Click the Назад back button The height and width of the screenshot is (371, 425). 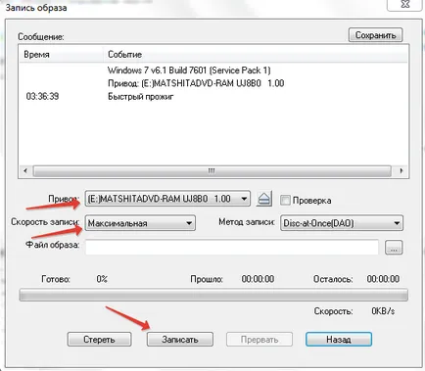339,340
